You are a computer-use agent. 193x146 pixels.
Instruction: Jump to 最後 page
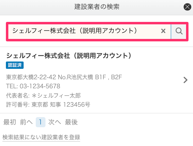(x=71, y=122)
